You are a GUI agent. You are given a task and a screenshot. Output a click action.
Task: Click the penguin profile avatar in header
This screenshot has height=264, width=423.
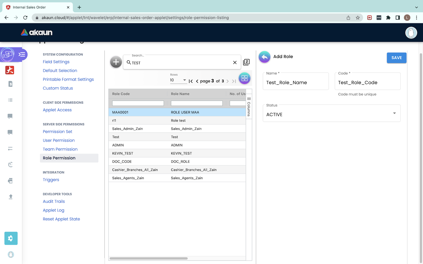point(411,33)
